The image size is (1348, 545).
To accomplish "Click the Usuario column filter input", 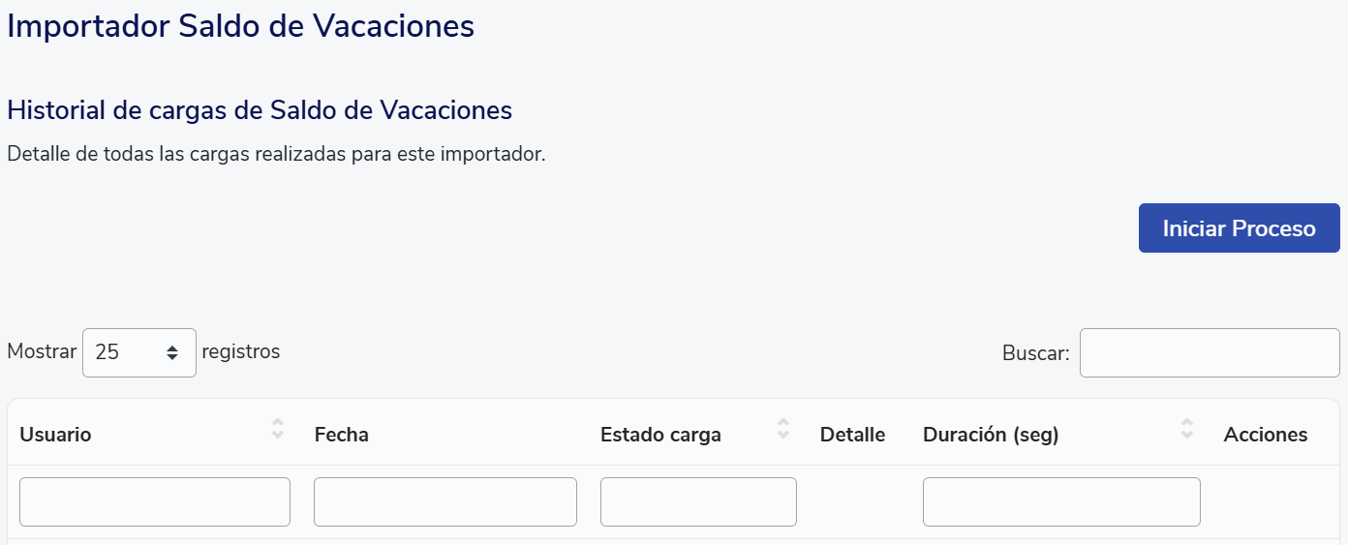I will [x=155, y=501].
